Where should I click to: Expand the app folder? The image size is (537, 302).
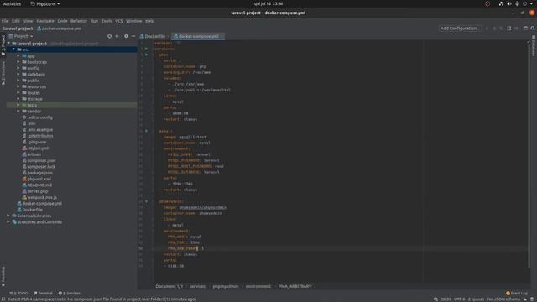tap(18, 56)
